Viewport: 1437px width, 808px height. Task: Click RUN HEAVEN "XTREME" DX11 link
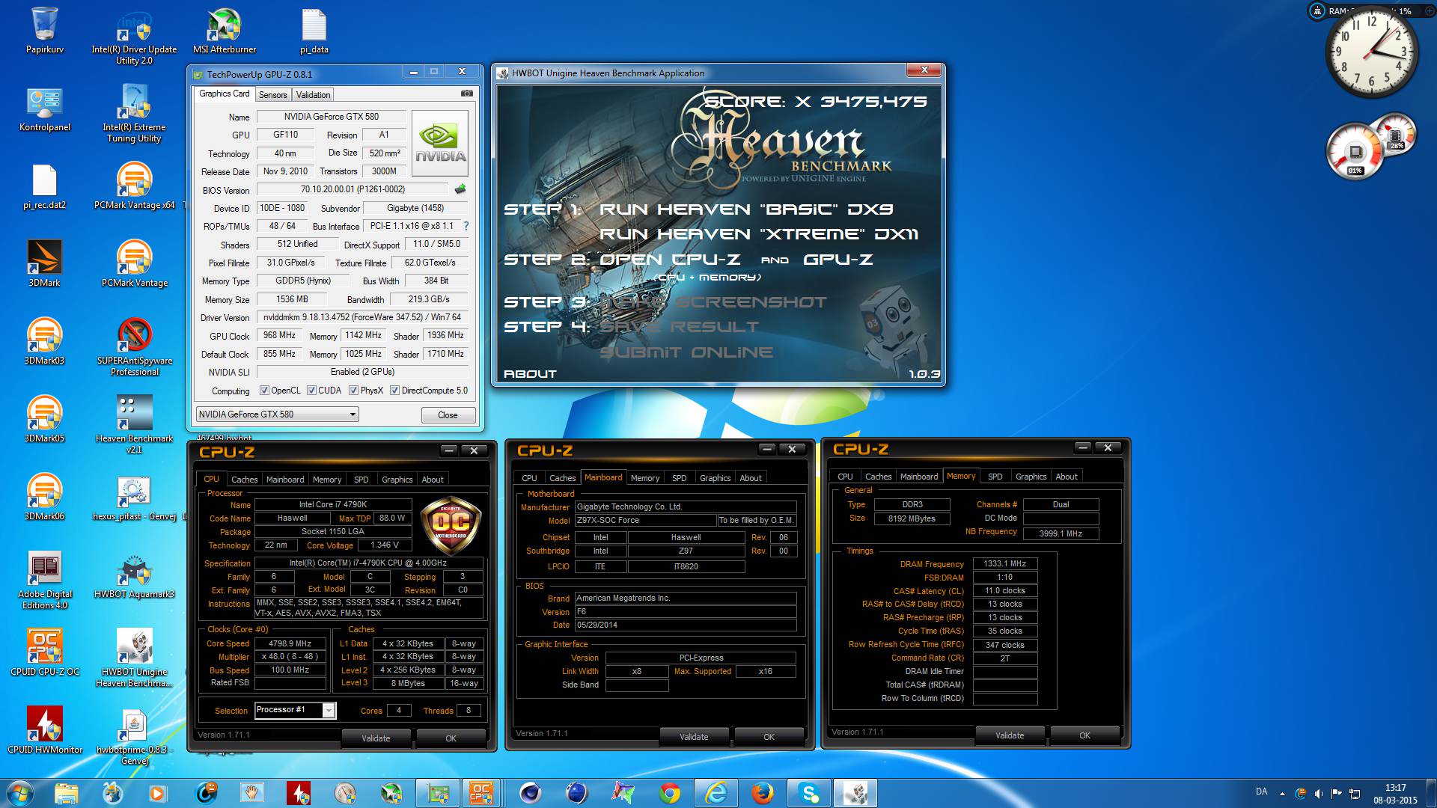coord(759,234)
